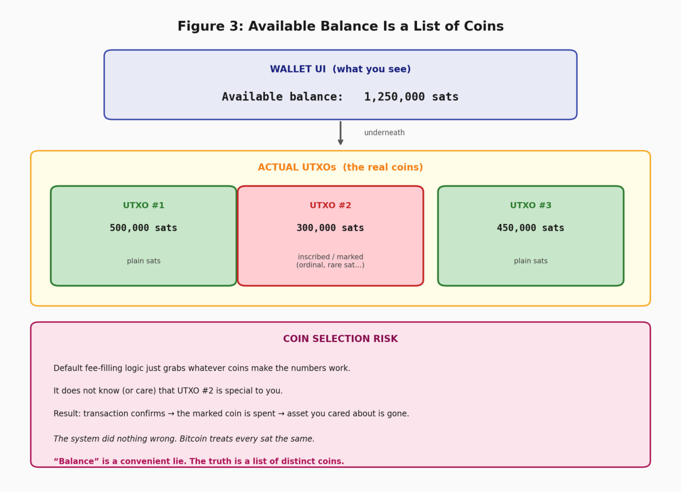The width and height of the screenshot is (681, 492).
Task: Click the 450,000 sats amount
Action: [531, 228]
